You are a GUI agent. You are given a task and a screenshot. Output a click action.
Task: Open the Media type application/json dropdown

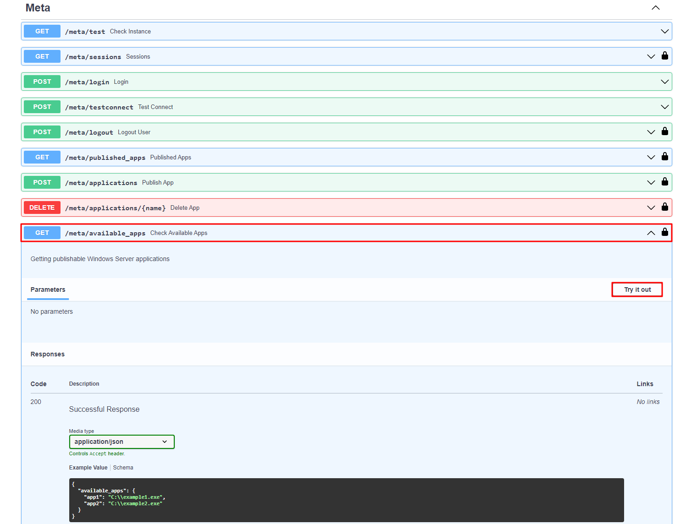coord(122,442)
